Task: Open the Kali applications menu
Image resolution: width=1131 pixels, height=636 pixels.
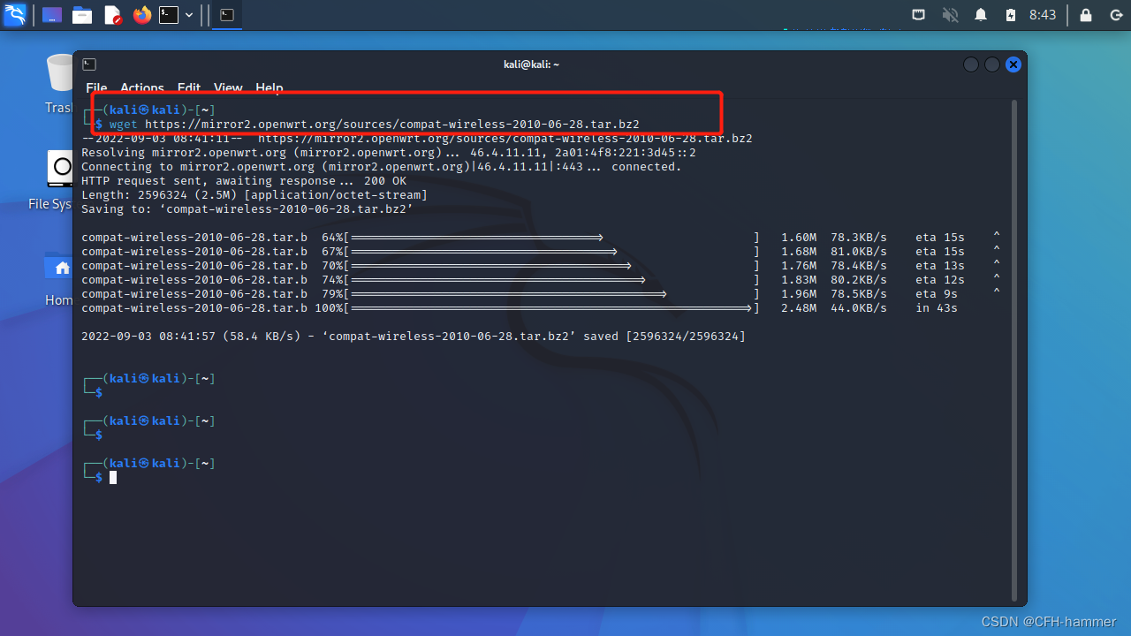Action: click(x=14, y=14)
